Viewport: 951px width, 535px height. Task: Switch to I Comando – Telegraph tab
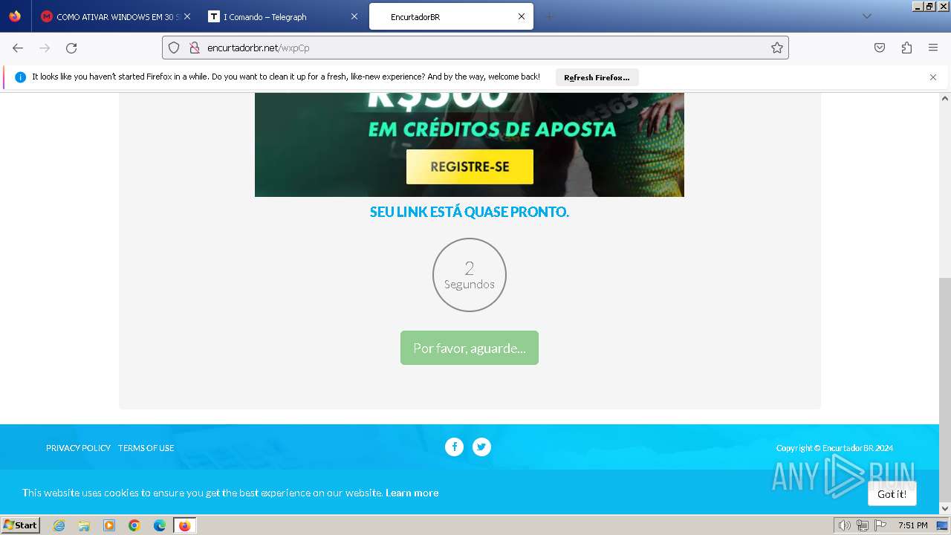coord(283,16)
